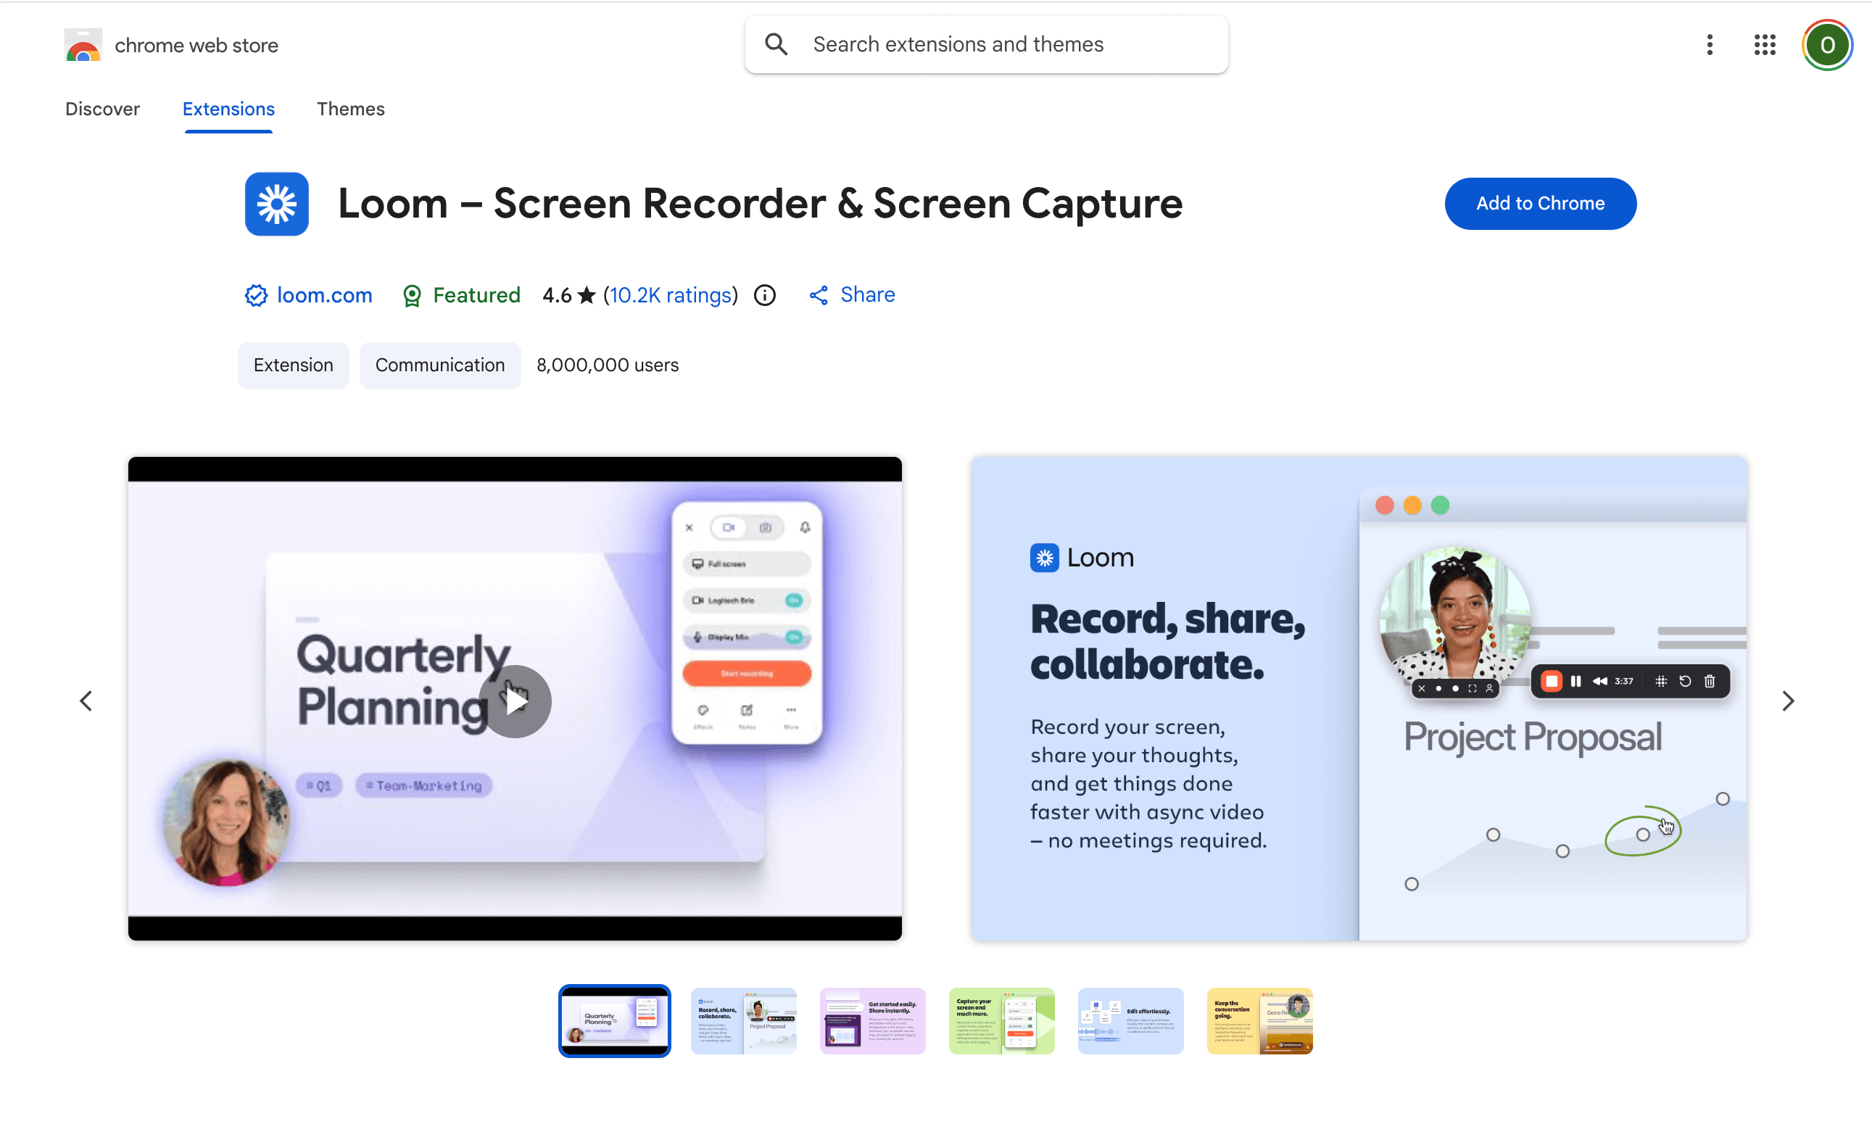Select the Communication category chip
The height and width of the screenshot is (1140, 1872).
pyautogui.click(x=440, y=365)
